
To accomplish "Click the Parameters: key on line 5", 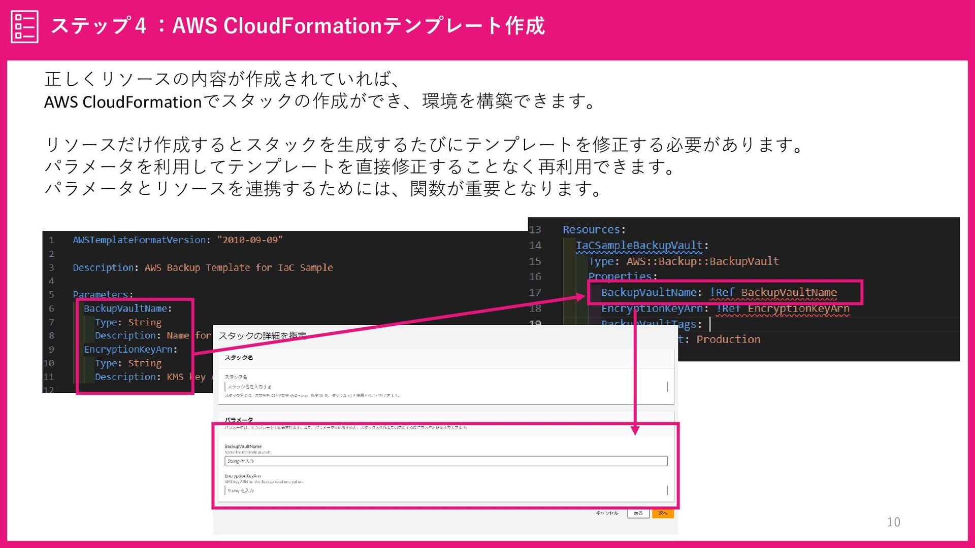I will tap(103, 294).
